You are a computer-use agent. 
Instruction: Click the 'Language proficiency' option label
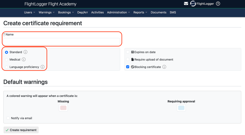[x=24, y=67]
